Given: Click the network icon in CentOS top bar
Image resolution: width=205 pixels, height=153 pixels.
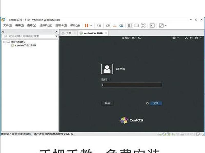Looking at the screenshot, I should 186,38.
